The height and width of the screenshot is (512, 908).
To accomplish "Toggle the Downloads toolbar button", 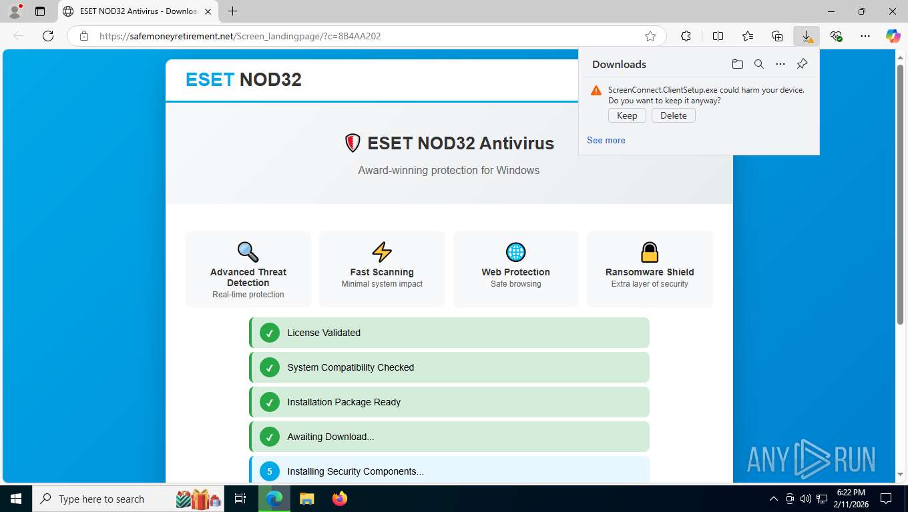I will [807, 36].
